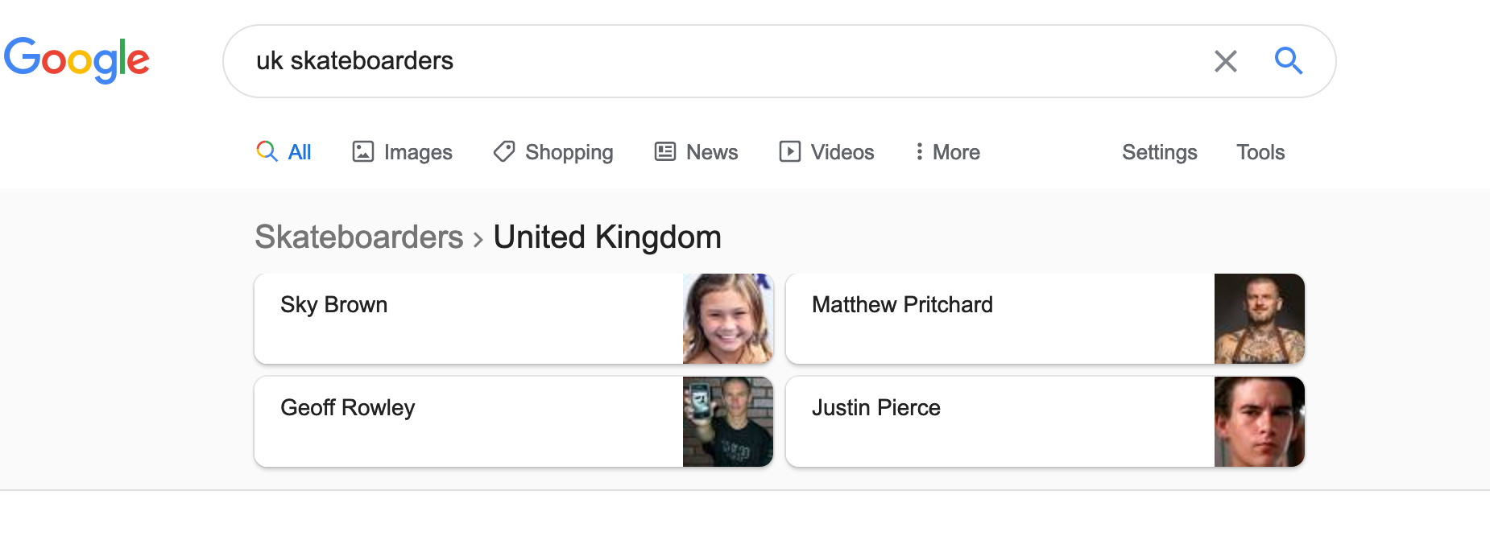Switch to the Images tab
1490x536 pixels.
(x=417, y=152)
